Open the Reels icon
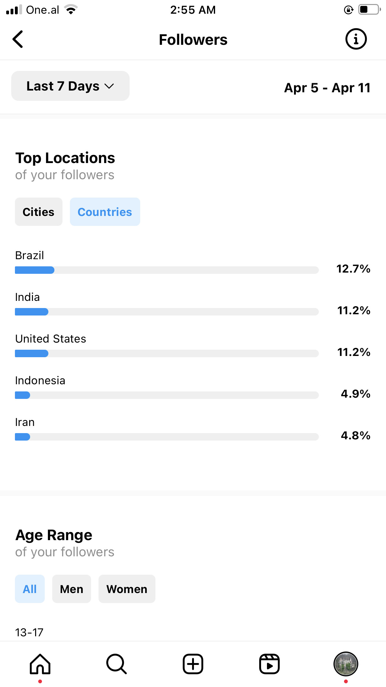 [269, 664]
